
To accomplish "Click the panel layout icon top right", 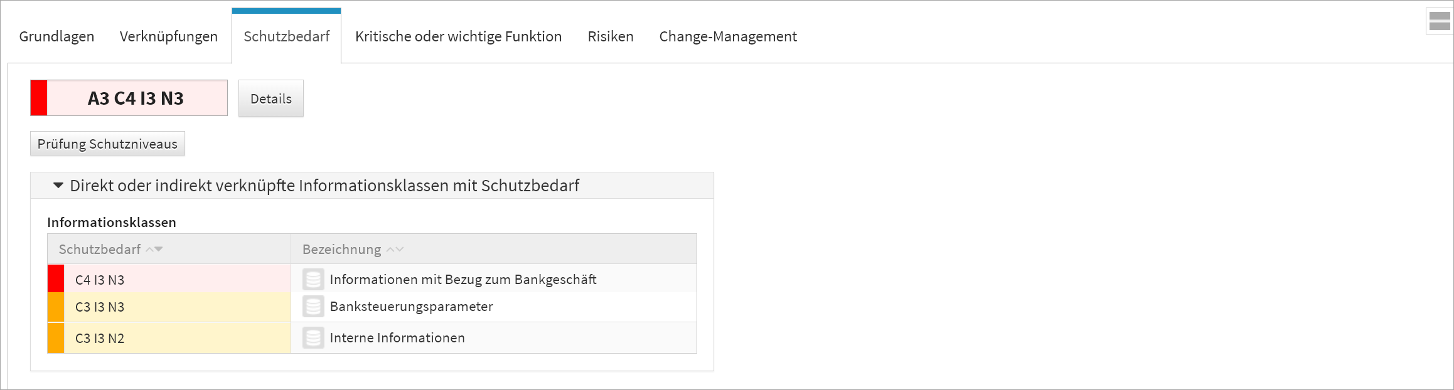I will point(1439,21).
